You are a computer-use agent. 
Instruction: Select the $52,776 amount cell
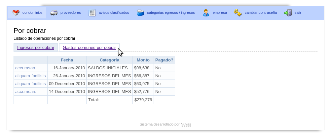point(143,92)
